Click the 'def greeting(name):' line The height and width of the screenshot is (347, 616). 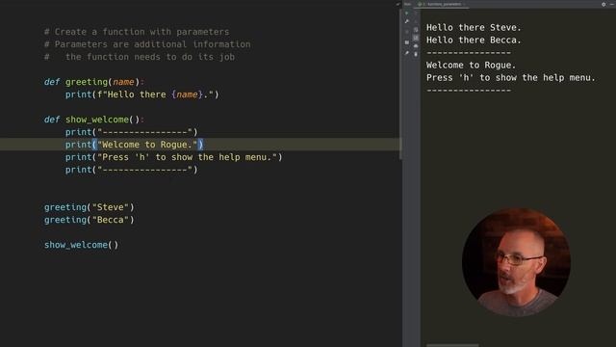pos(94,82)
